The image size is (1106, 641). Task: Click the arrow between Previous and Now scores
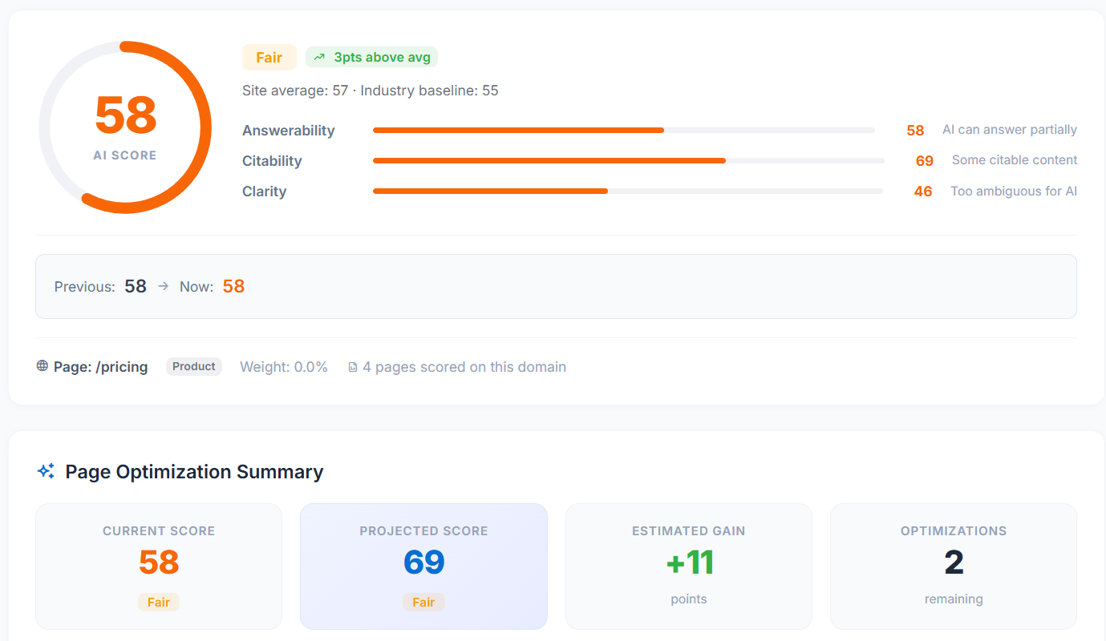164,285
